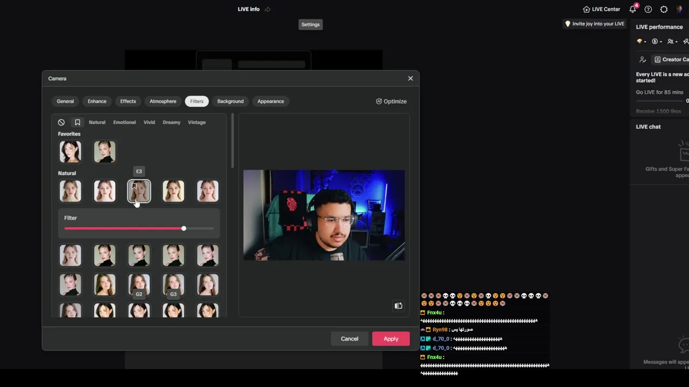The width and height of the screenshot is (689, 387).
Task: Click the share arrow beside LIVE info
Action: point(268,9)
